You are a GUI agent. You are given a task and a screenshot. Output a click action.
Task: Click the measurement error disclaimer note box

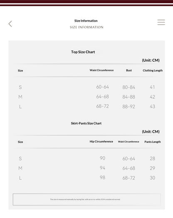click(86, 199)
